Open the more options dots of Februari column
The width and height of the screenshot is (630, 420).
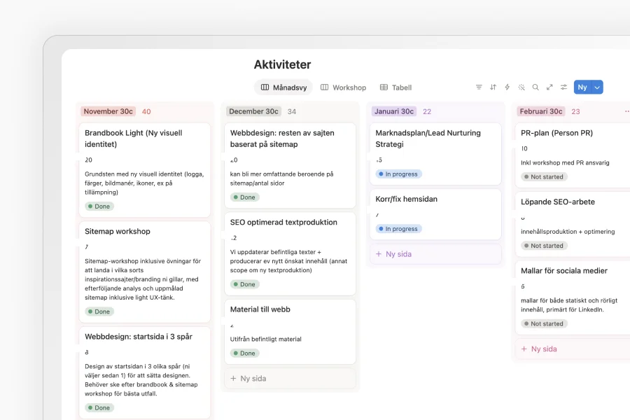coord(626,111)
